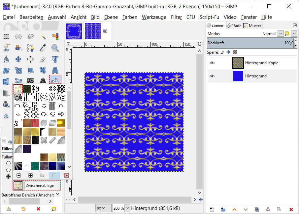
Task: Open image menu button at ruler corner
Action: click(x=68, y=44)
